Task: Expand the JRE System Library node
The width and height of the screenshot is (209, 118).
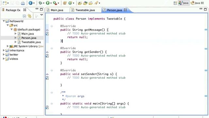Action: point(8,46)
